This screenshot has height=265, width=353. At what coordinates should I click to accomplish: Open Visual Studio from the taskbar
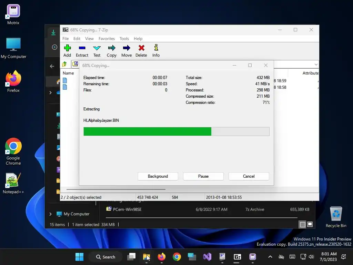point(207,257)
